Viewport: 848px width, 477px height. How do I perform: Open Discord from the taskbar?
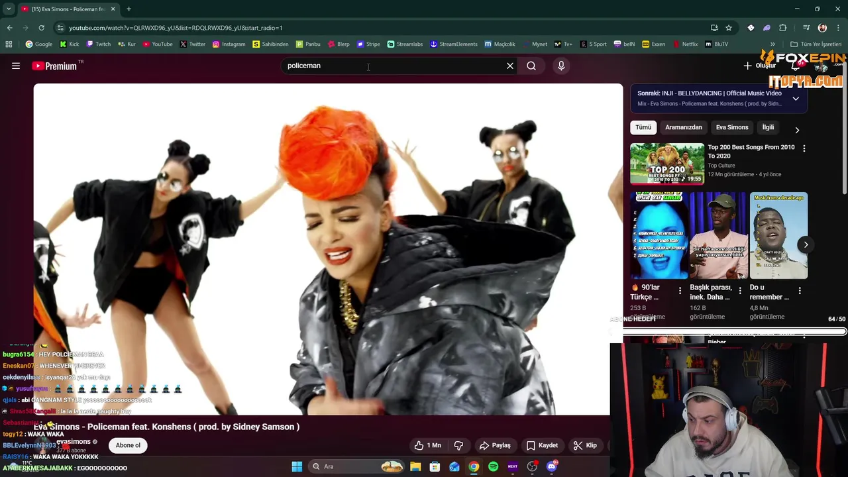coord(552,466)
